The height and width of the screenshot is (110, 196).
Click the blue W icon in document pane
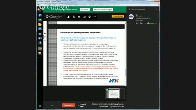[x=45, y=41]
